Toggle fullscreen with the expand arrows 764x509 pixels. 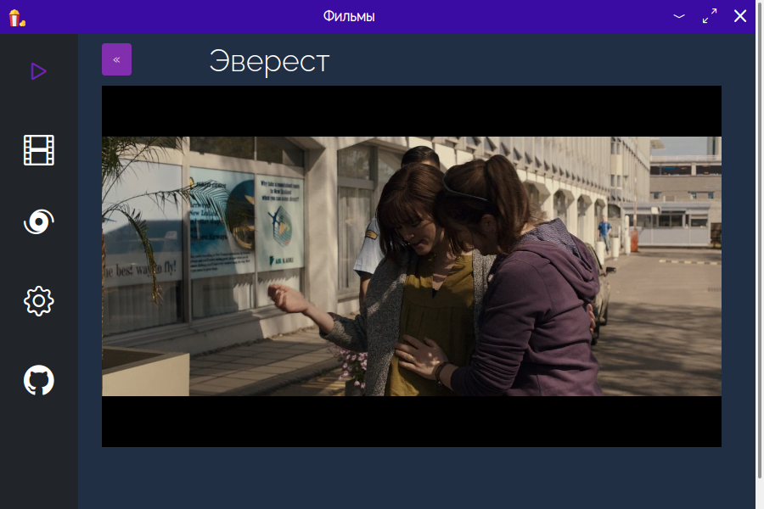[x=710, y=16]
